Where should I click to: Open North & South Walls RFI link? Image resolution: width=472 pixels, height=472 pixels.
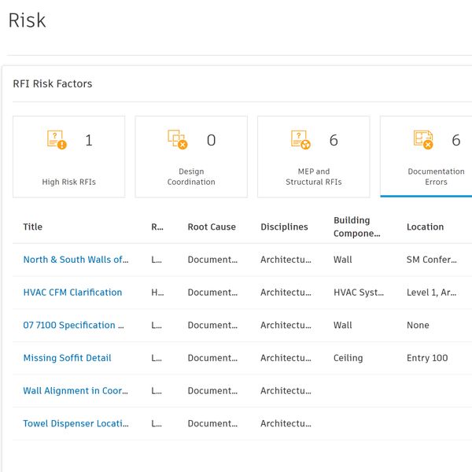click(x=75, y=260)
